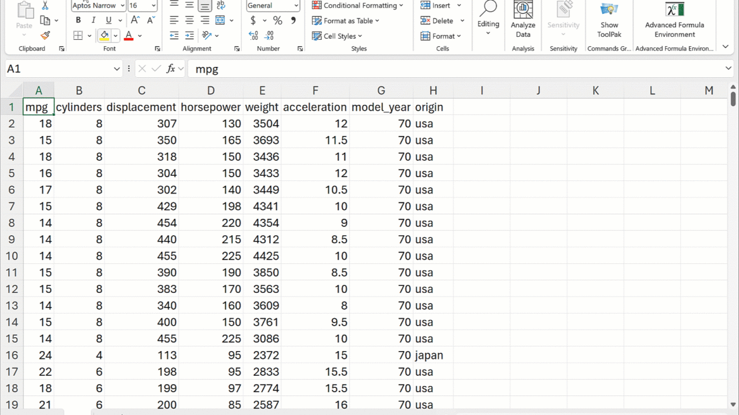Click the Insert Function fx icon
This screenshot has width=739, height=415.
171,69
